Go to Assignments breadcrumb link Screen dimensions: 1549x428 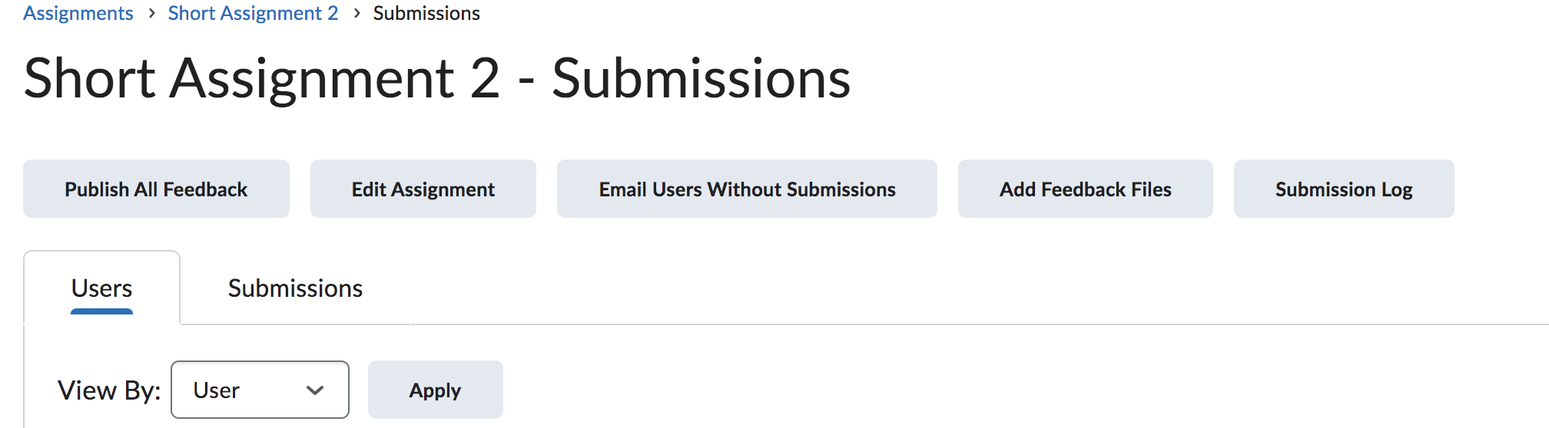tap(78, 14)
